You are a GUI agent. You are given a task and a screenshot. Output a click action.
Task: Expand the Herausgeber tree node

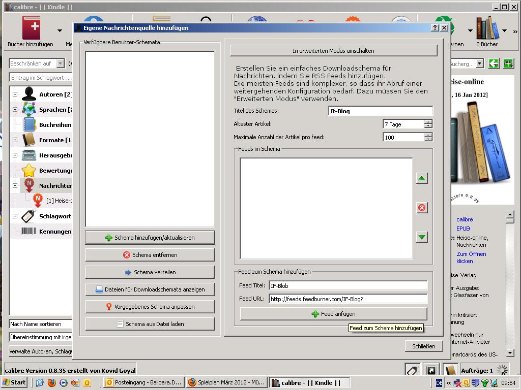(15, 155)
